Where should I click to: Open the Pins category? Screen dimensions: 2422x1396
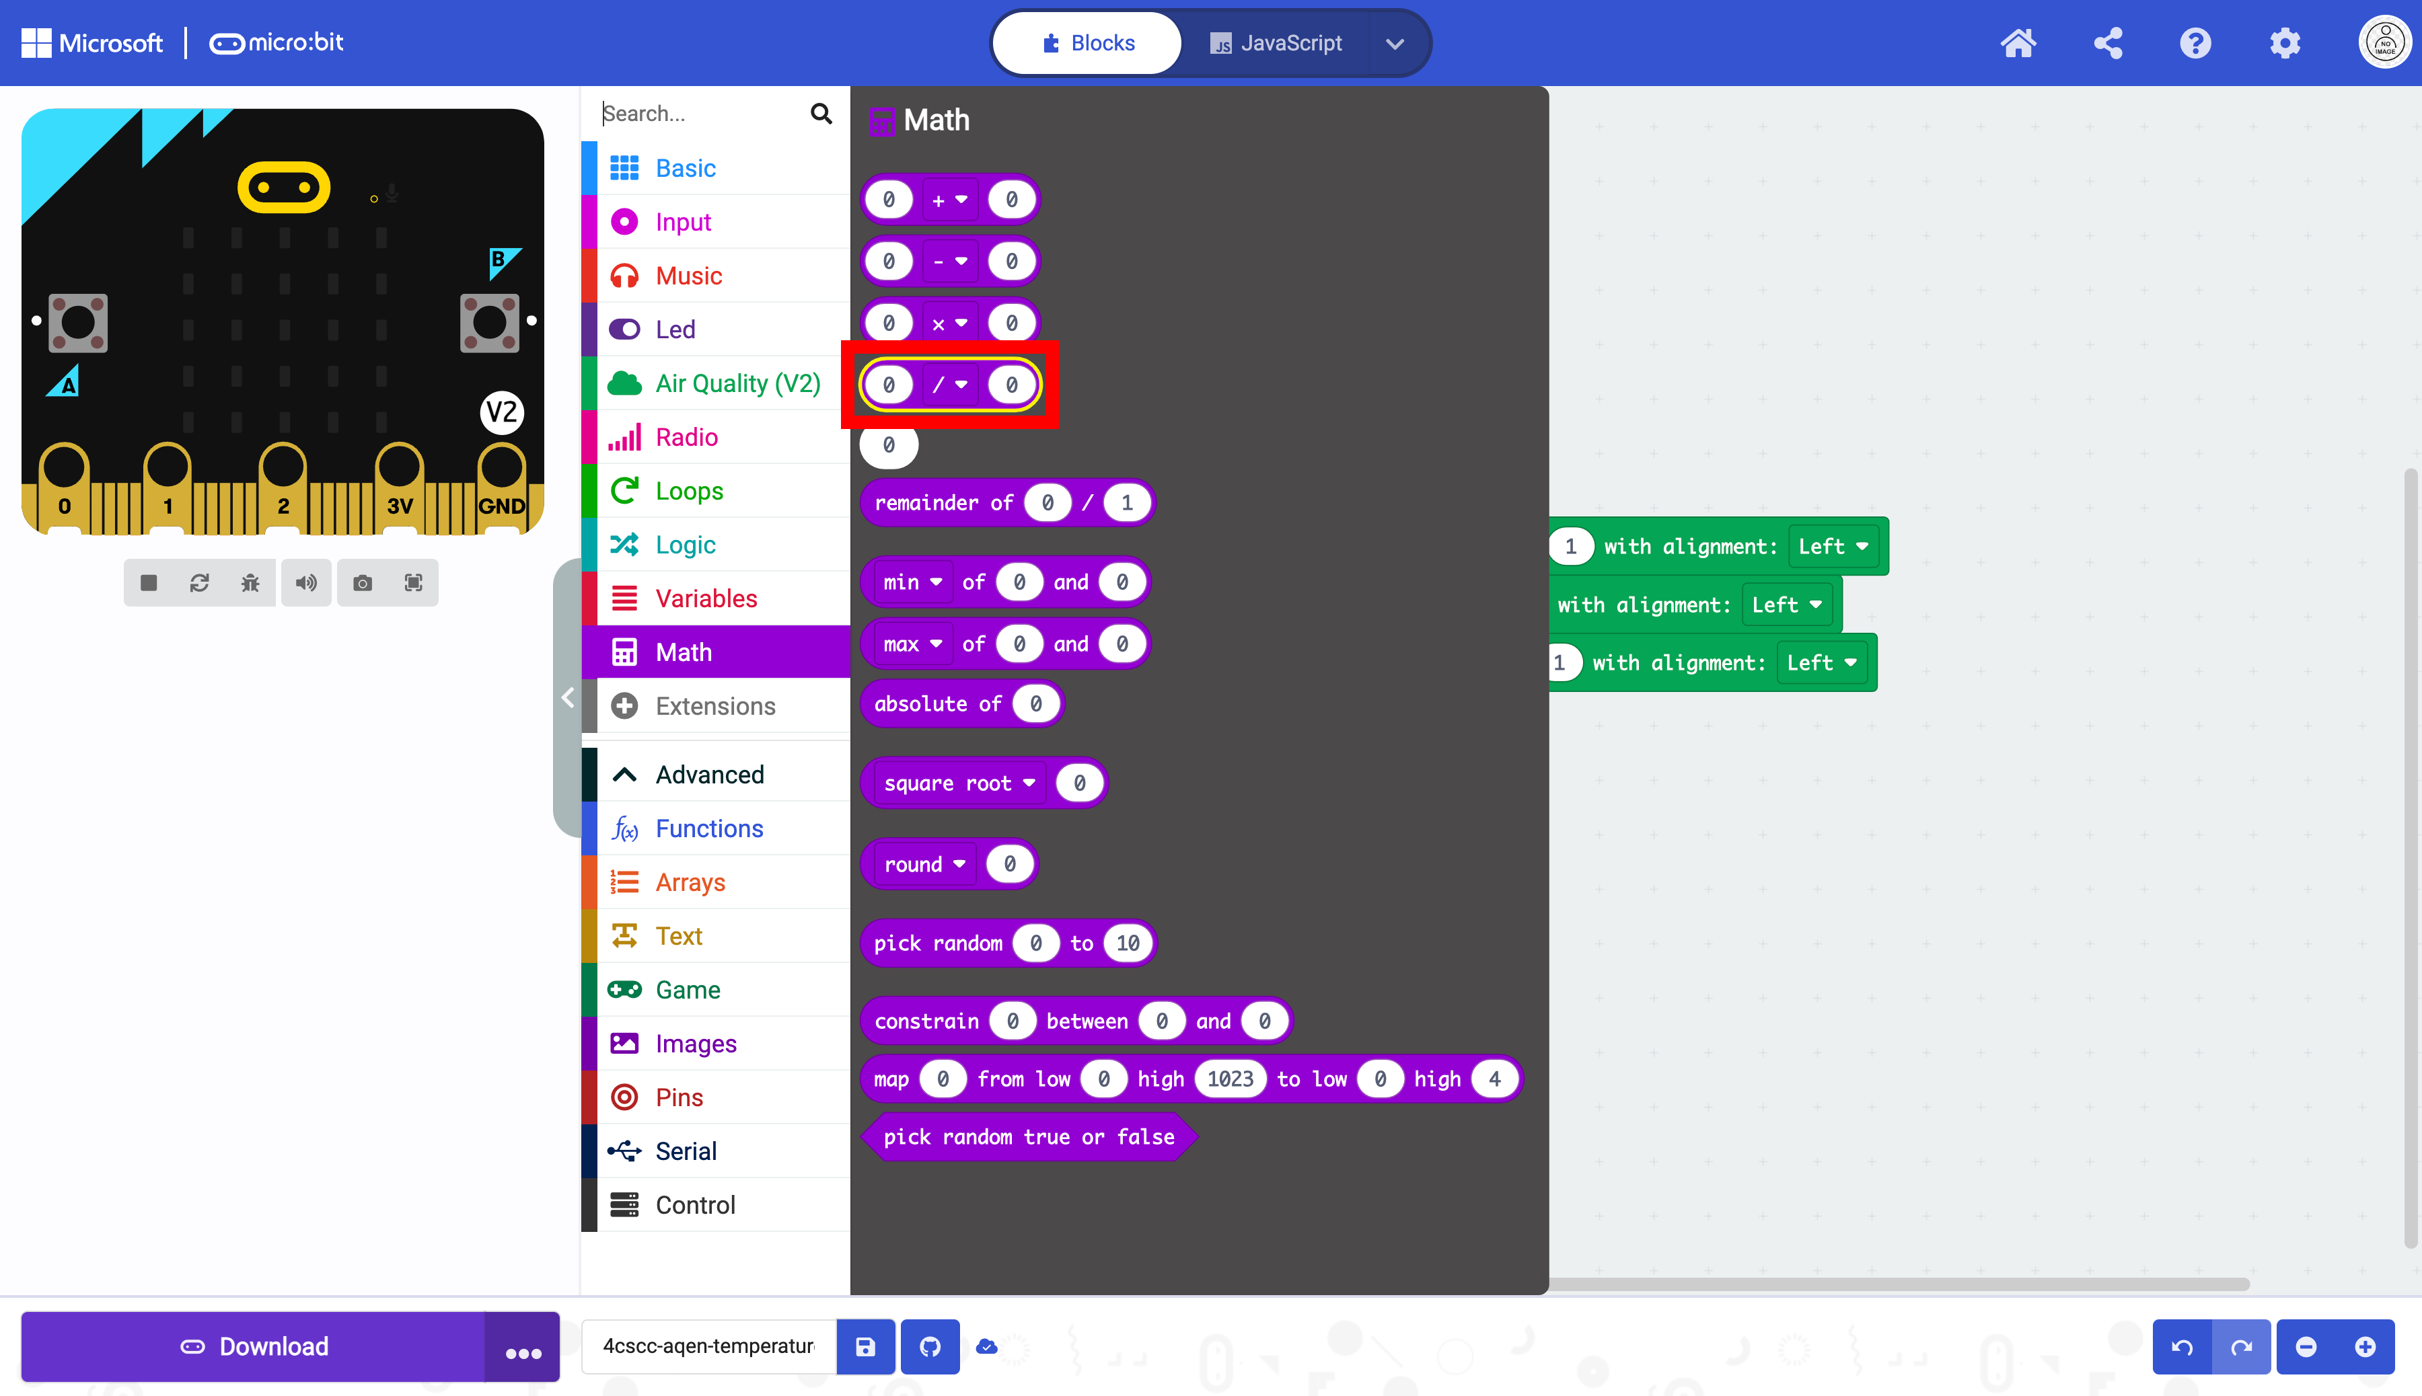tap(716, 1098)
